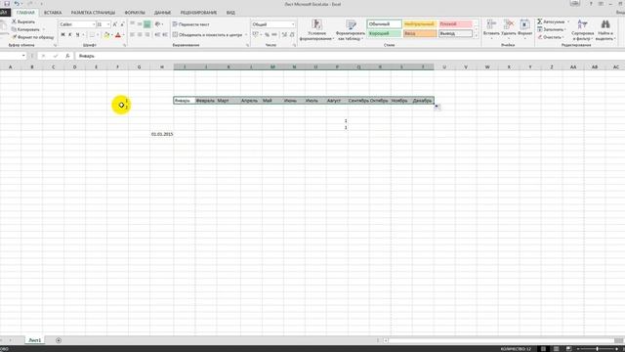
Task: Switch to ДАННЫЕ ribbon tab
Action: click(163, 13)
